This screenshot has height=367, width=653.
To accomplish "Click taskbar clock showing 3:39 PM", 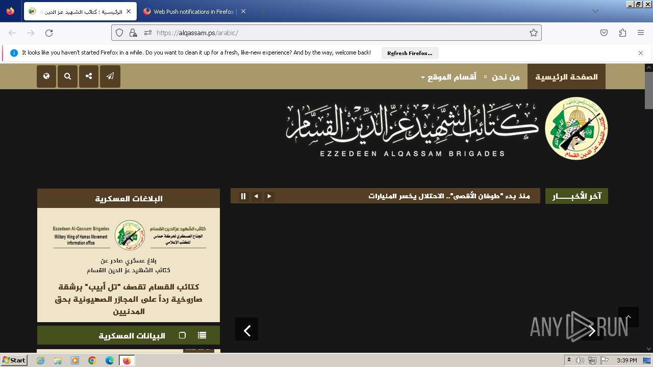I will (627, 360).
